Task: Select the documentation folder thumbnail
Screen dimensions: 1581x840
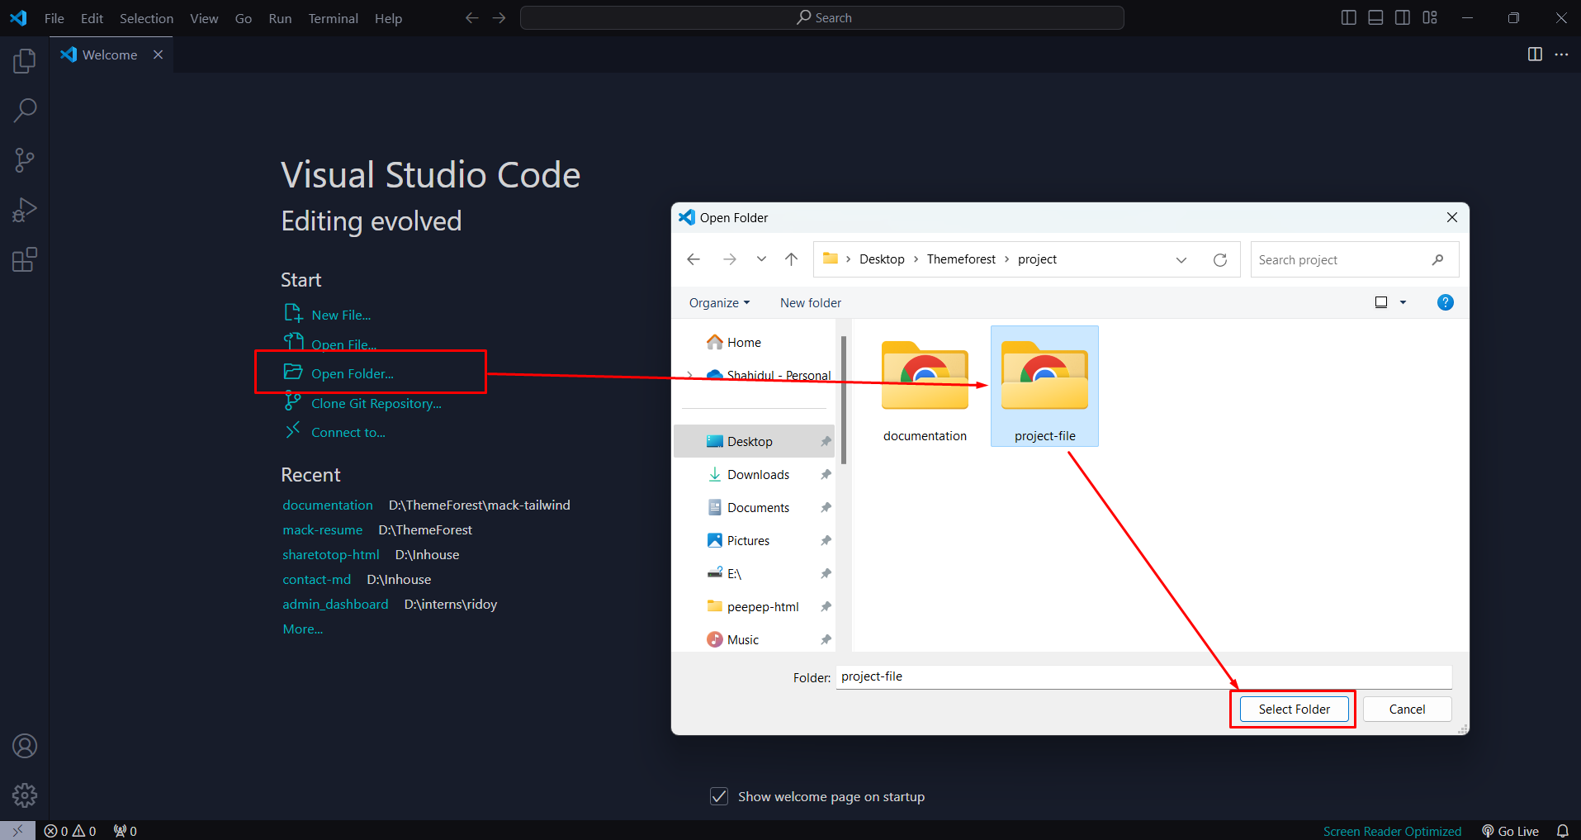Action: [x=925, y=387]
